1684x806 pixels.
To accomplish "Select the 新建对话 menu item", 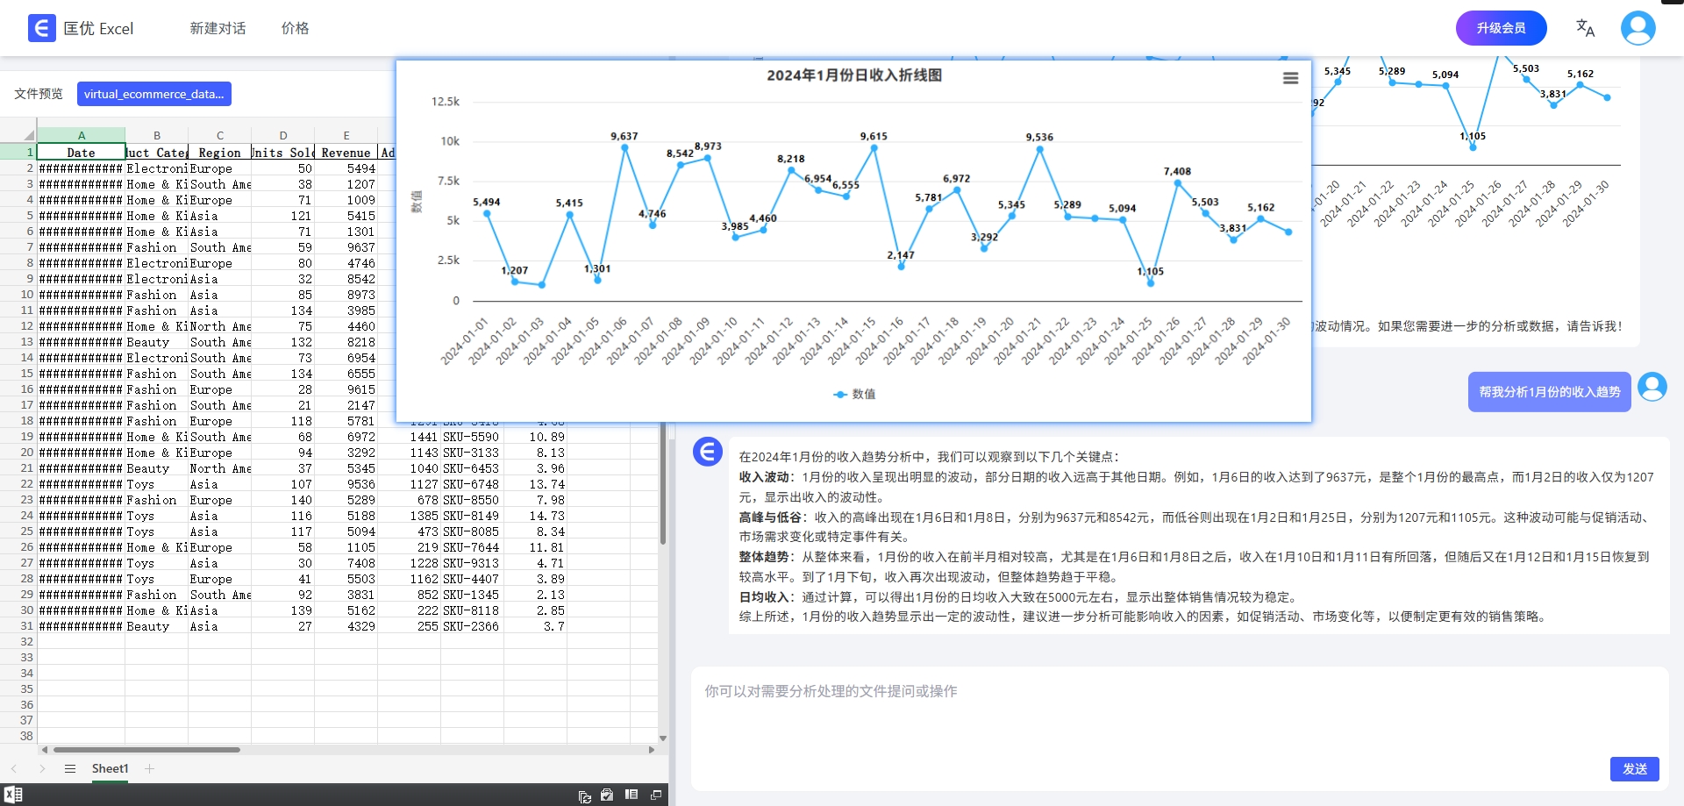I will coord(218,28).
